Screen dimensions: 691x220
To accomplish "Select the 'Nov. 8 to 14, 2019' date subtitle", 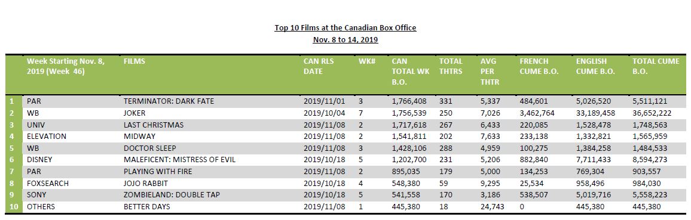I will [345, 40].
